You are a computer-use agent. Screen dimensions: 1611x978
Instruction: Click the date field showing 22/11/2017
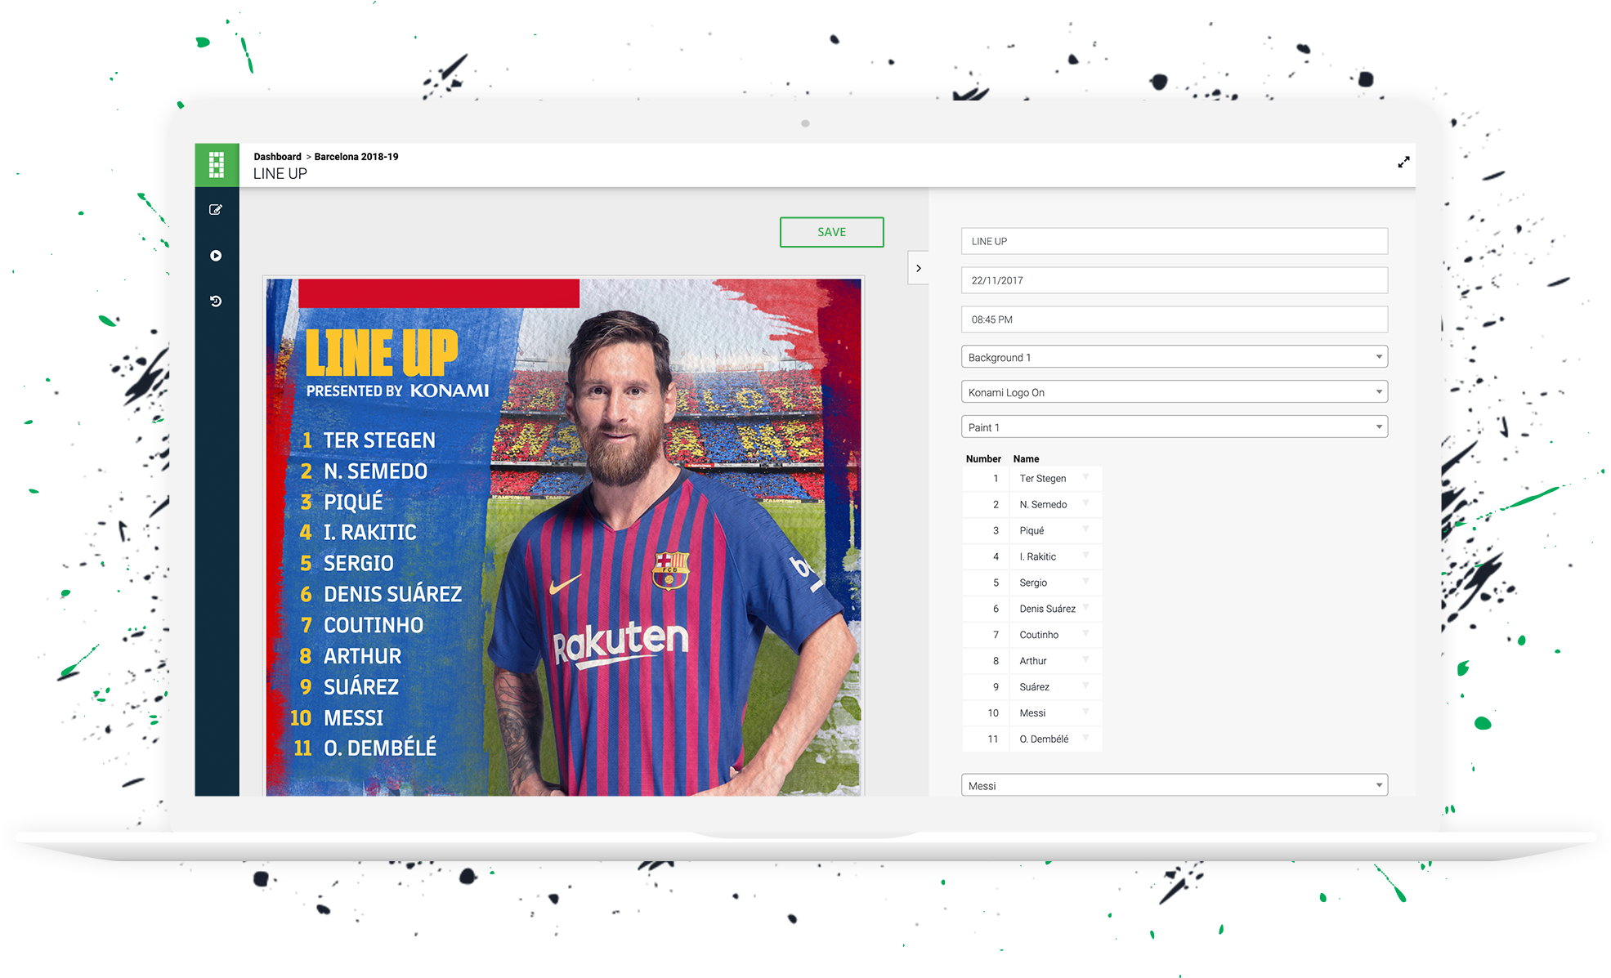1175,280
